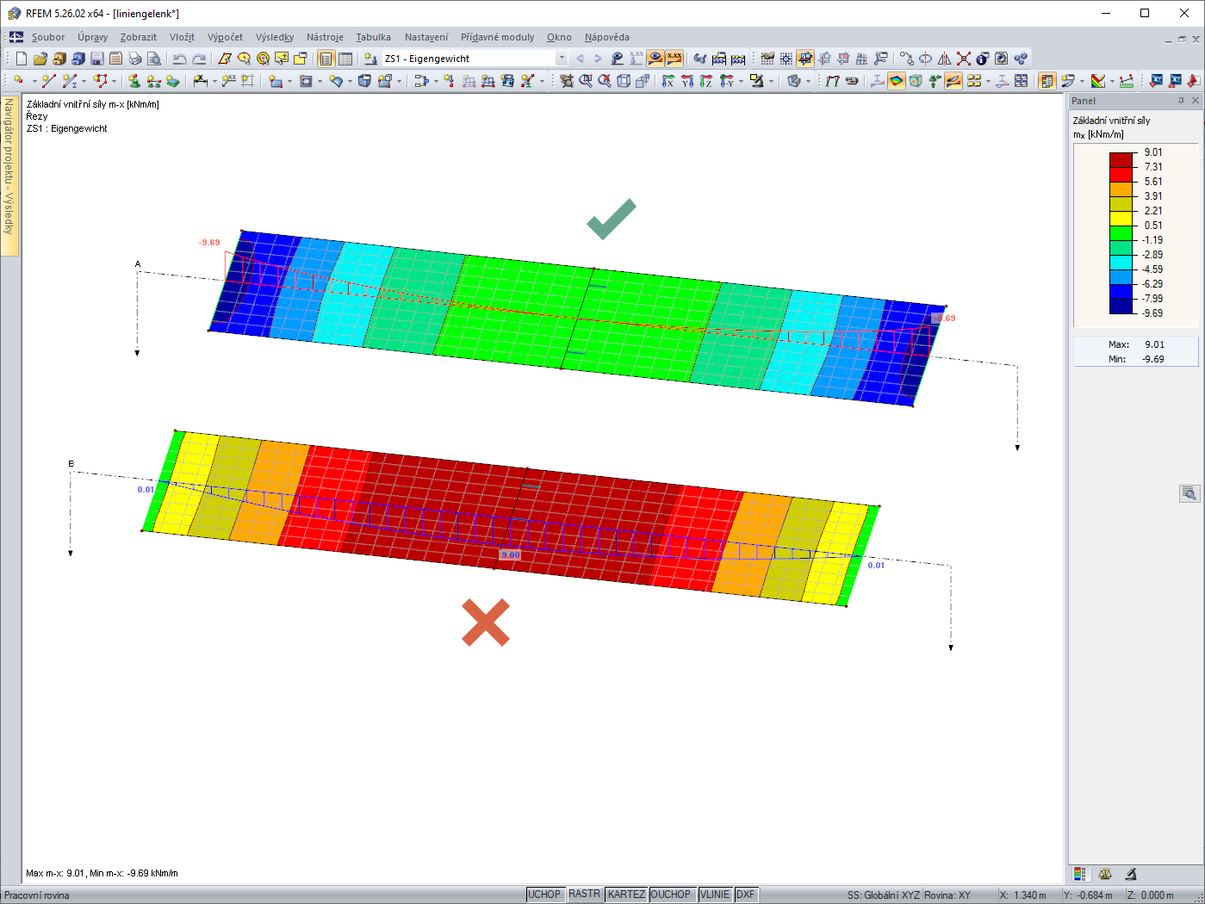Viewport: 1205px width, 904px height.
Task: Open the Výpočet menu
Action: point(225,37)
